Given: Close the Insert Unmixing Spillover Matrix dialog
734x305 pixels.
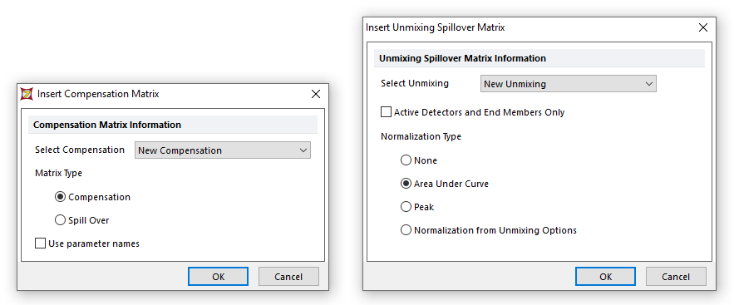Looking at the screenshot, I should coord(703,27).
